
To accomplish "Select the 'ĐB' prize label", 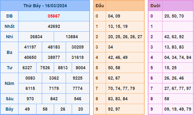I will pos(9,16).
